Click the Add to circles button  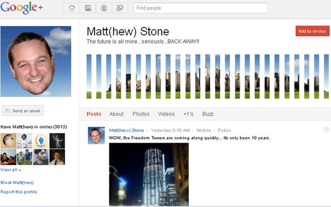(312, 31)
